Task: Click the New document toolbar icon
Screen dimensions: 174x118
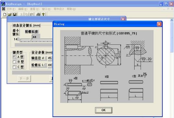Action: [5, 15]
